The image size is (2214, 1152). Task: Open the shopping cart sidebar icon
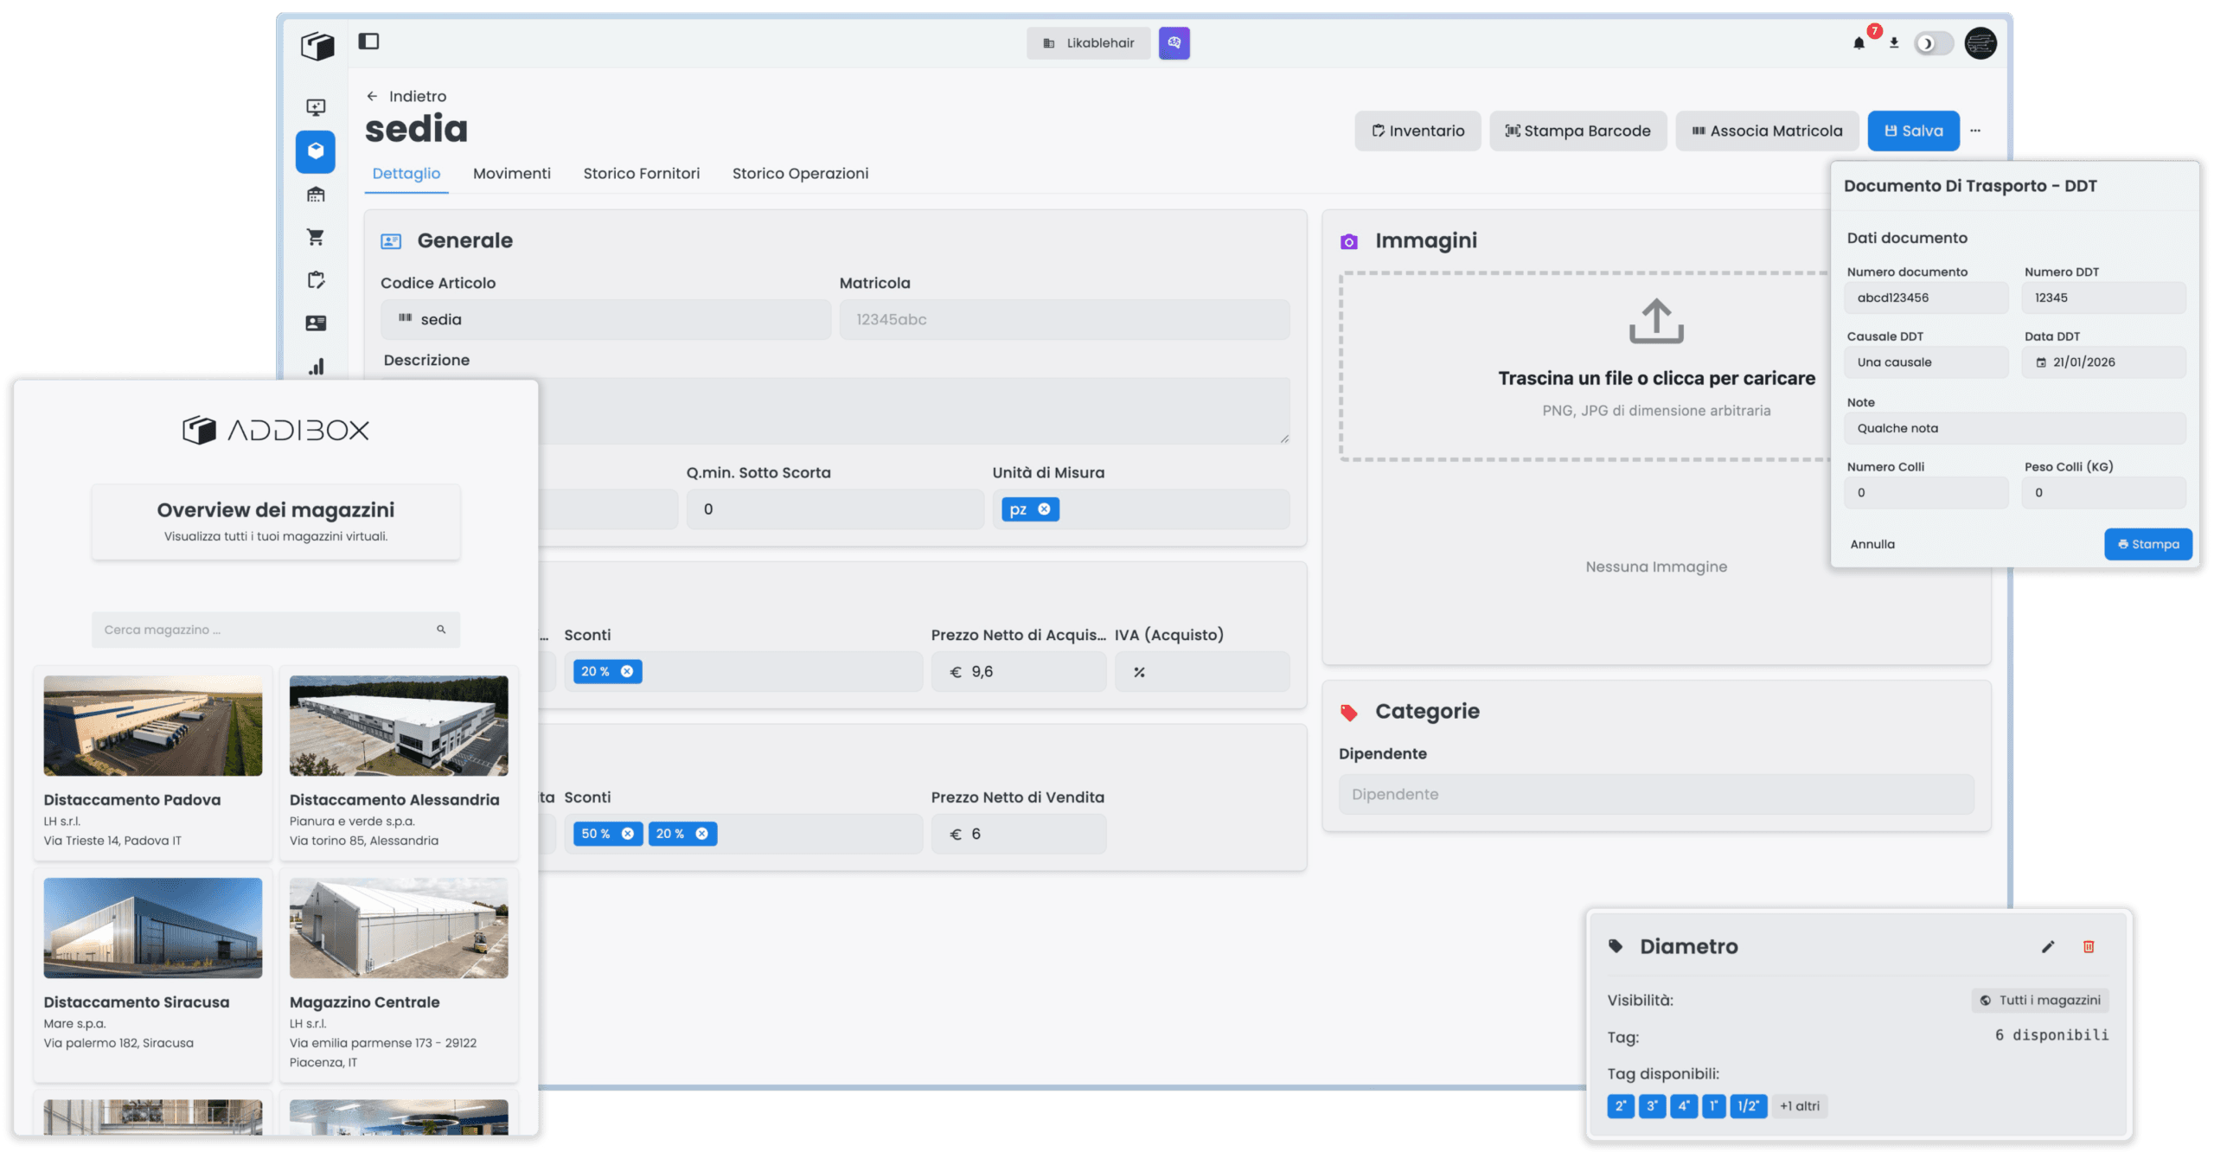click(x=316, y=237)
